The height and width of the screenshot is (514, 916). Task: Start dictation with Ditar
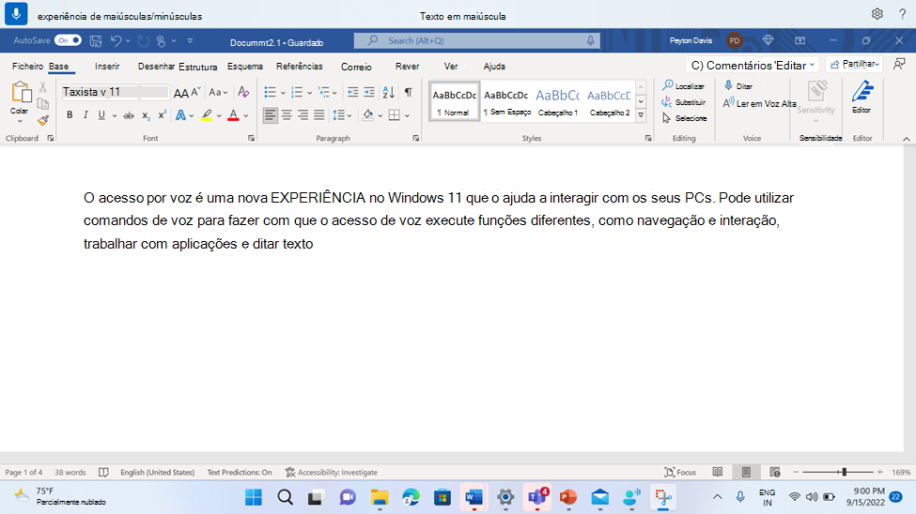point(737,85)
